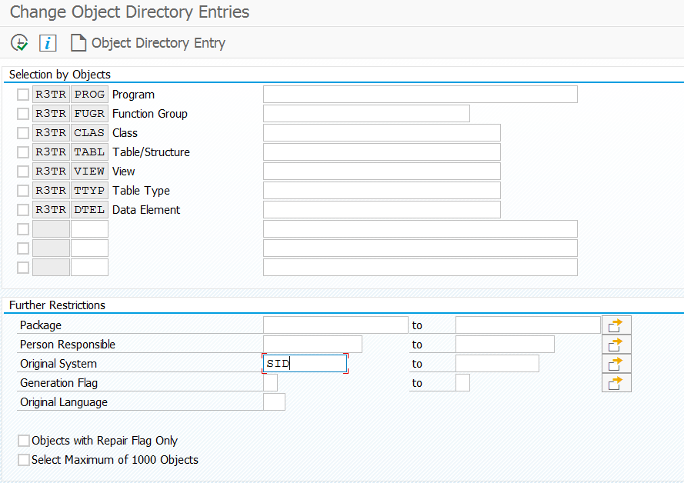Viewport: 684px width, 483px height.
Task: Check the R3TR VIEW View checkbox
Action: pyautogui.click(x=23, y=172)
